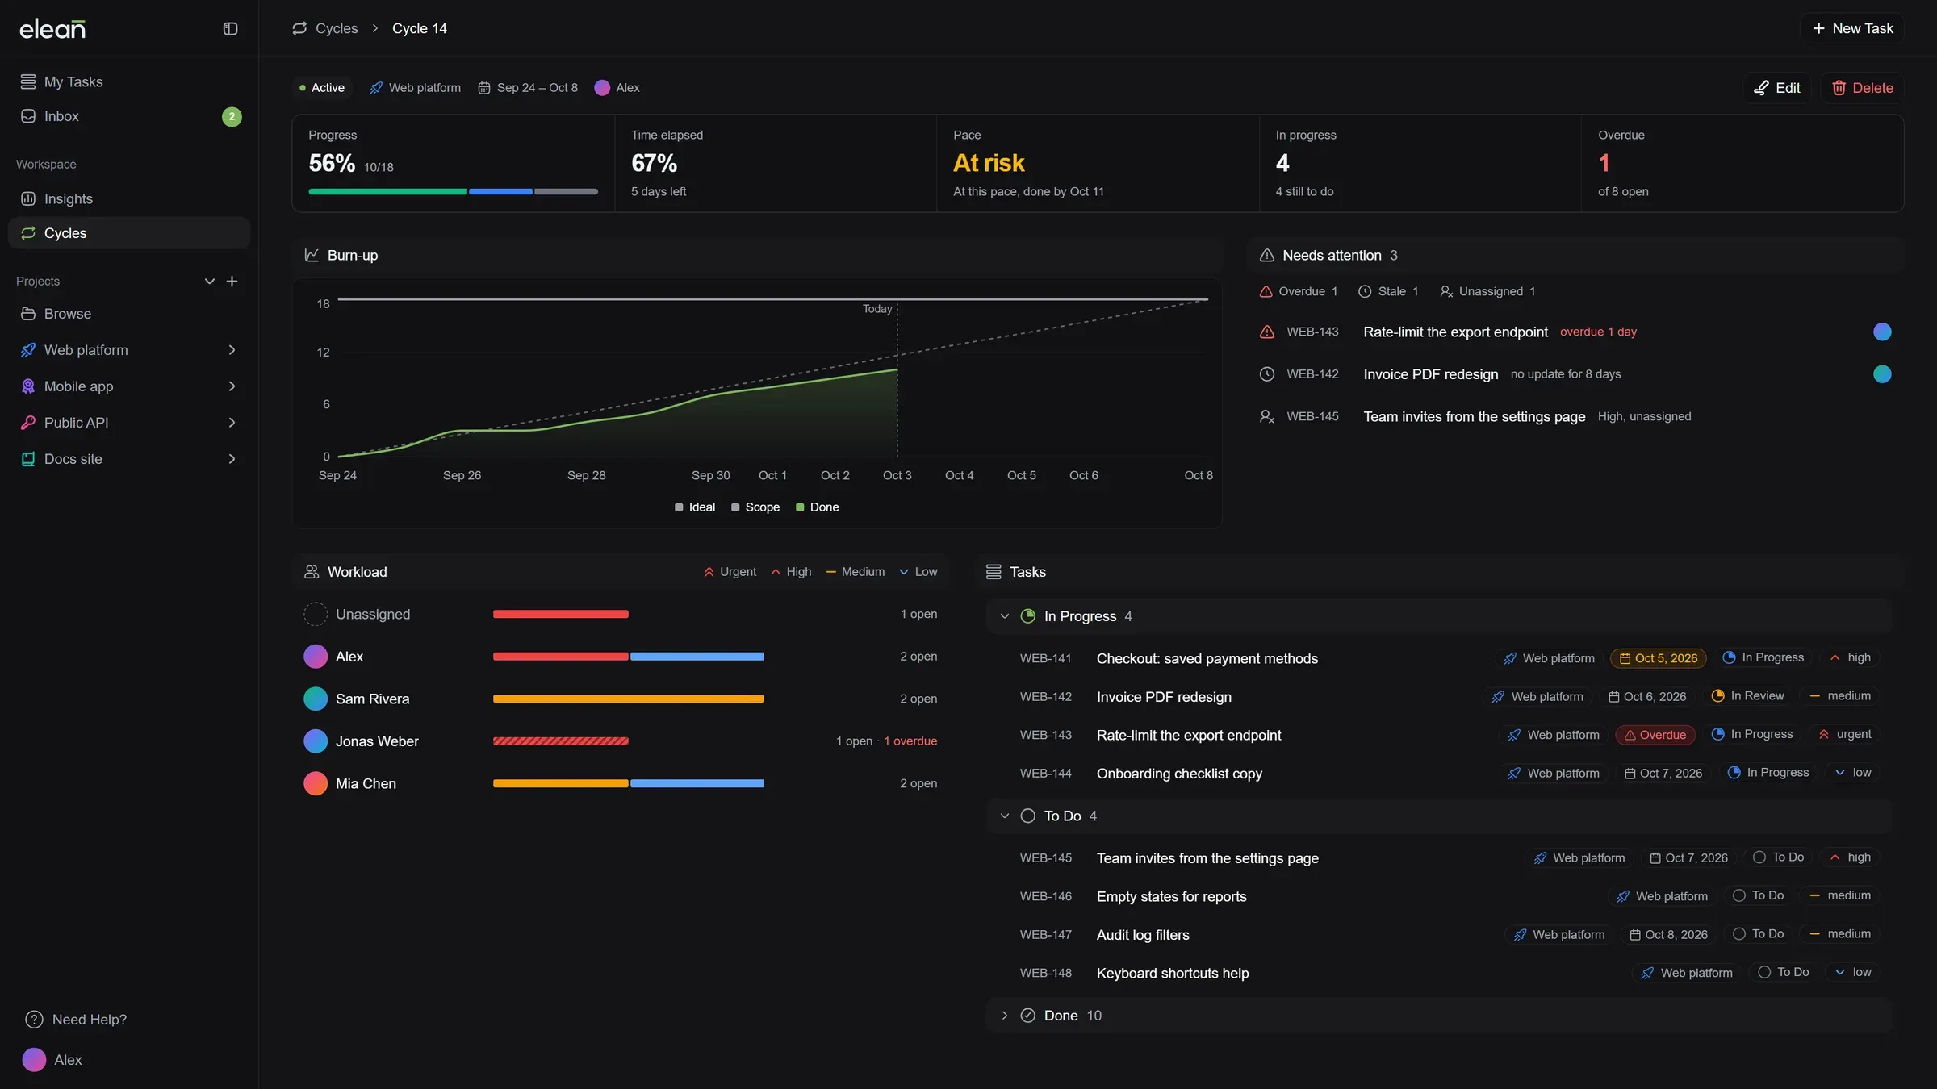Click the Need Help question mark icon
This screenshot has width=1937, height=1089.
pyautogui.click(x=34, y=1020)
